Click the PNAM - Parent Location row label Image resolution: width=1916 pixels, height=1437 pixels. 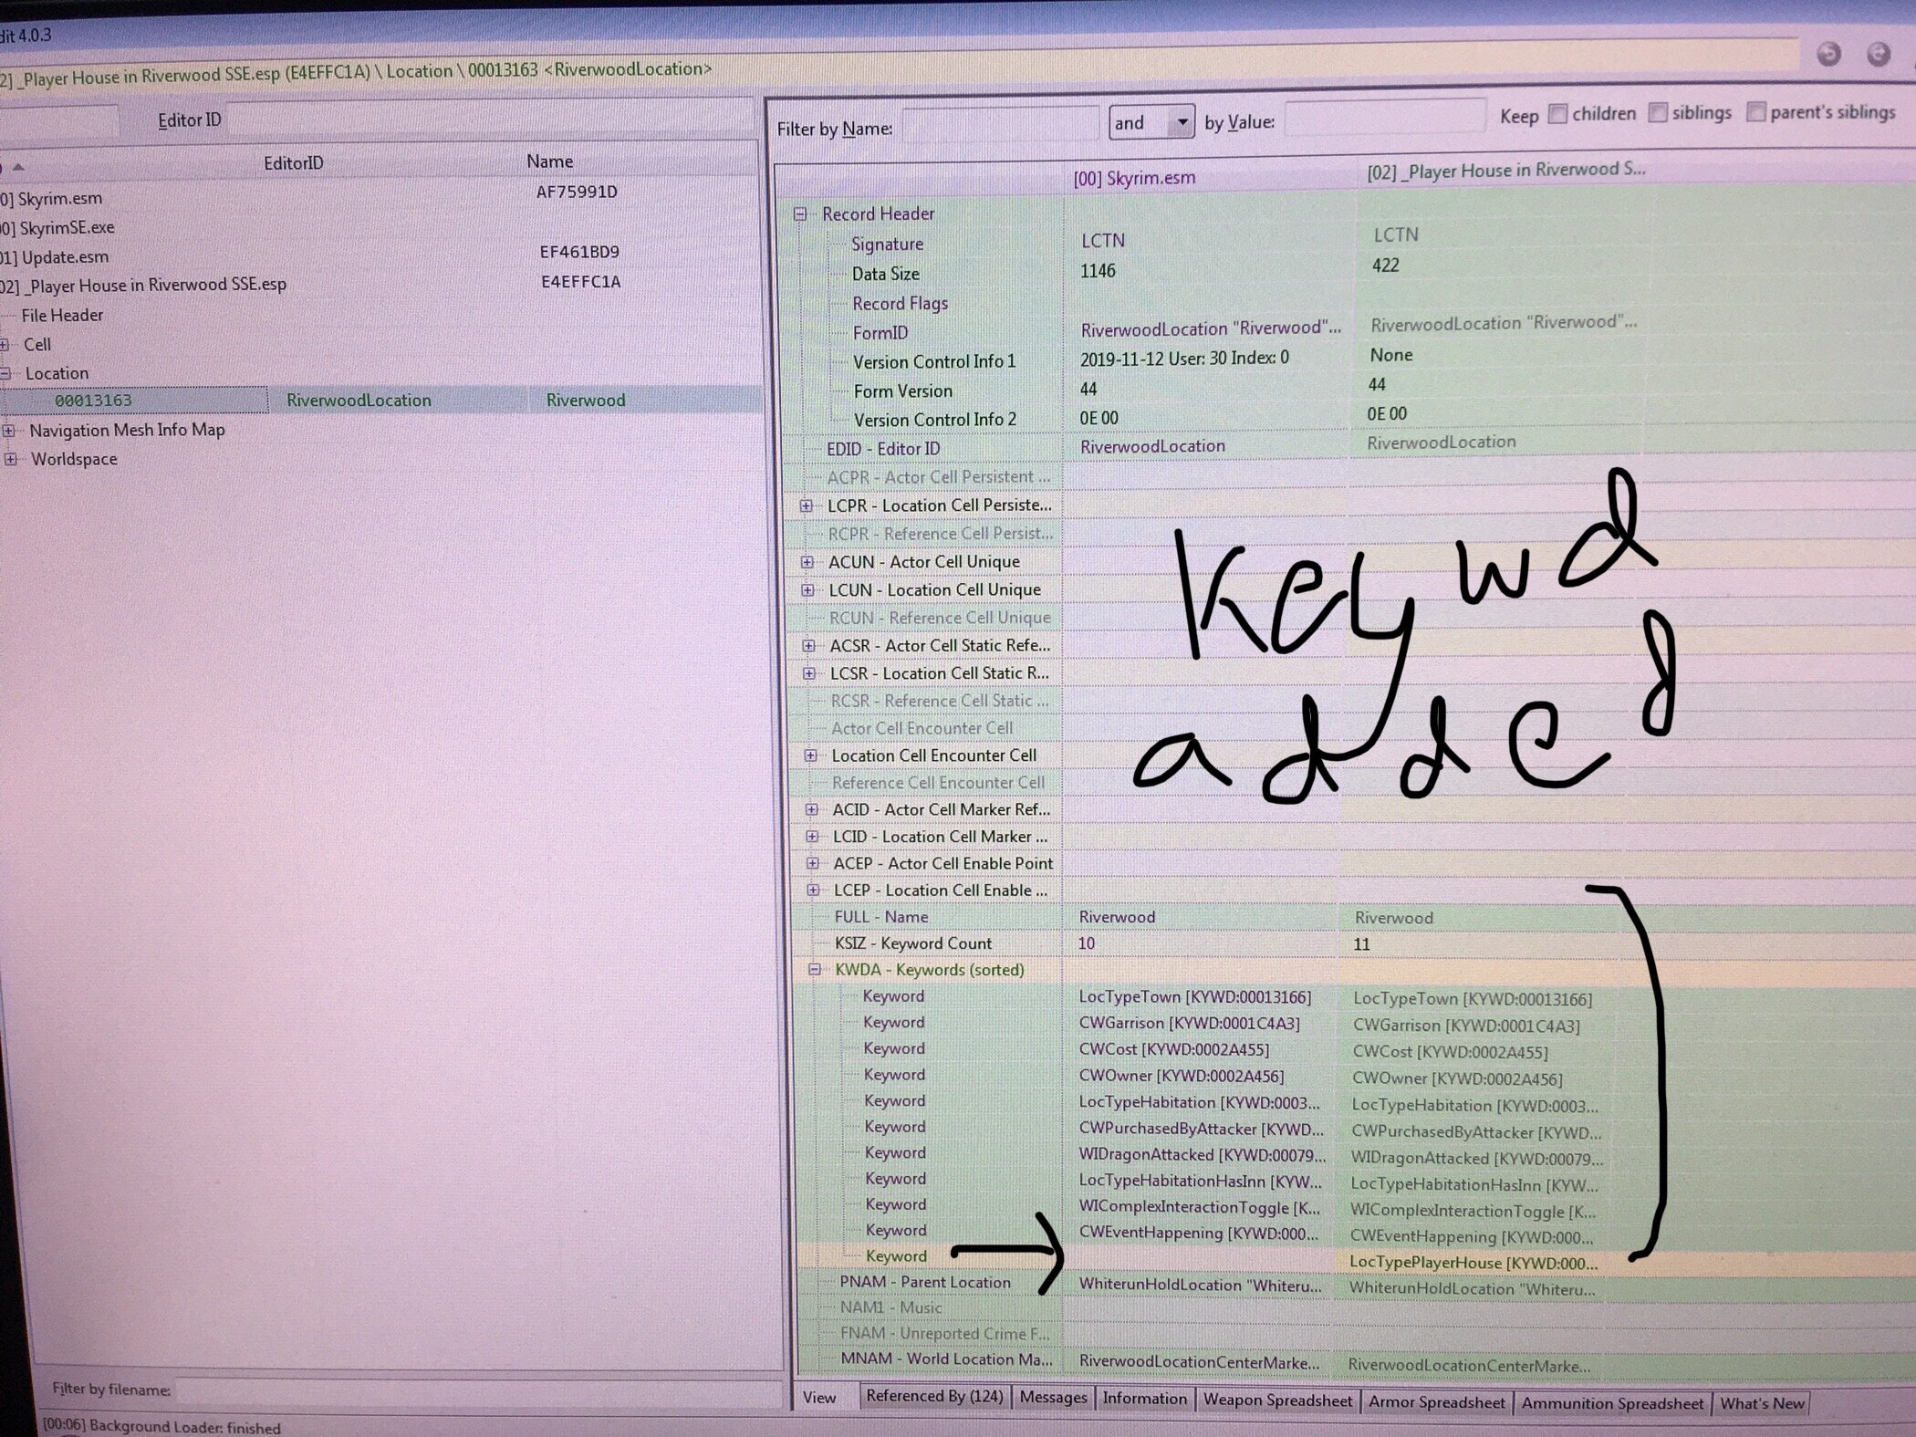[x=925, y=1282]
